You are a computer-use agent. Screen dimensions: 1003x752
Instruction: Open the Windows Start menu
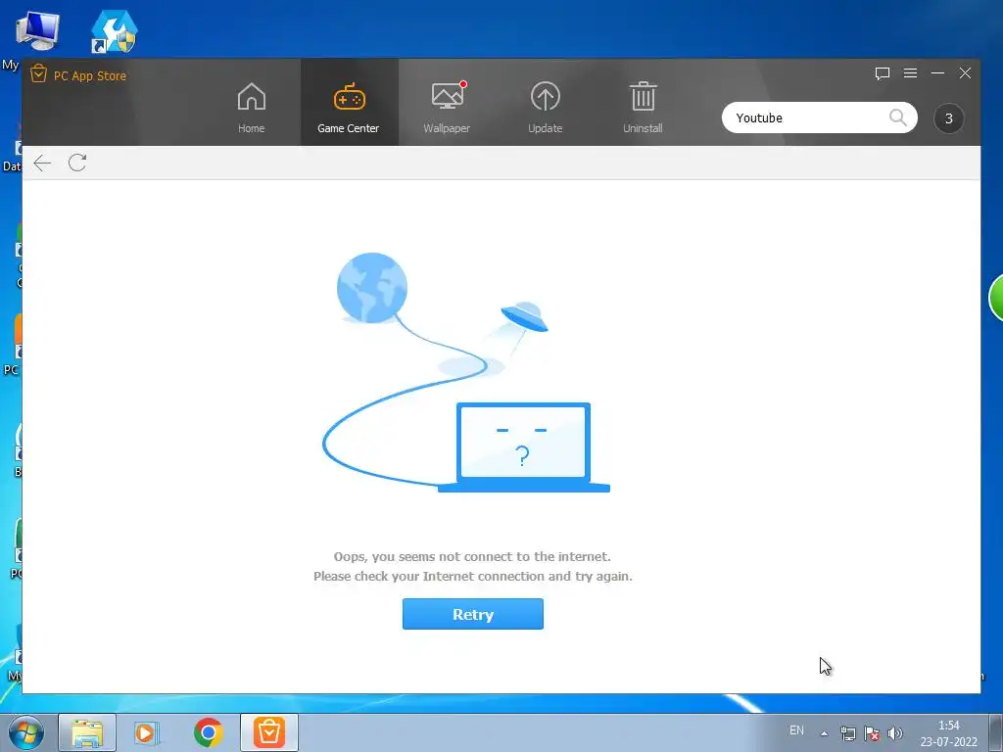pyautogui.click(x=26, y=732)
